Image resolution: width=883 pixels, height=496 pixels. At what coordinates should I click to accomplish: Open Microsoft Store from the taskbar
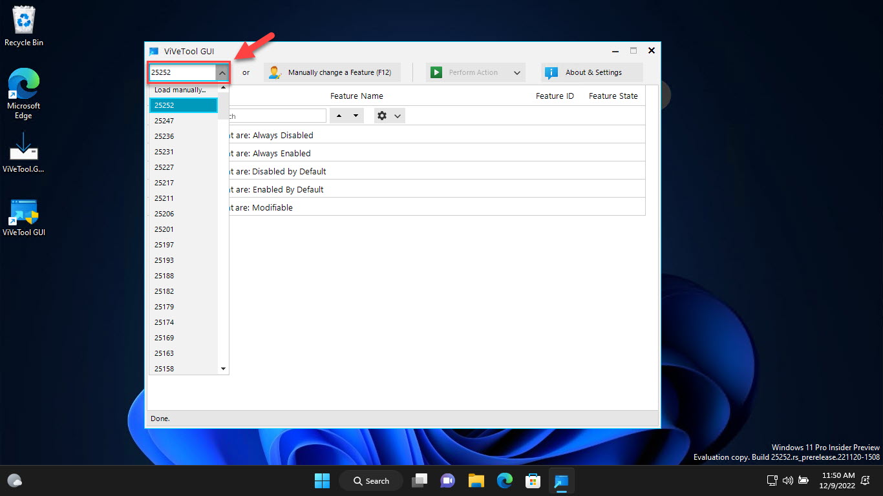click(x=533, y=480)
